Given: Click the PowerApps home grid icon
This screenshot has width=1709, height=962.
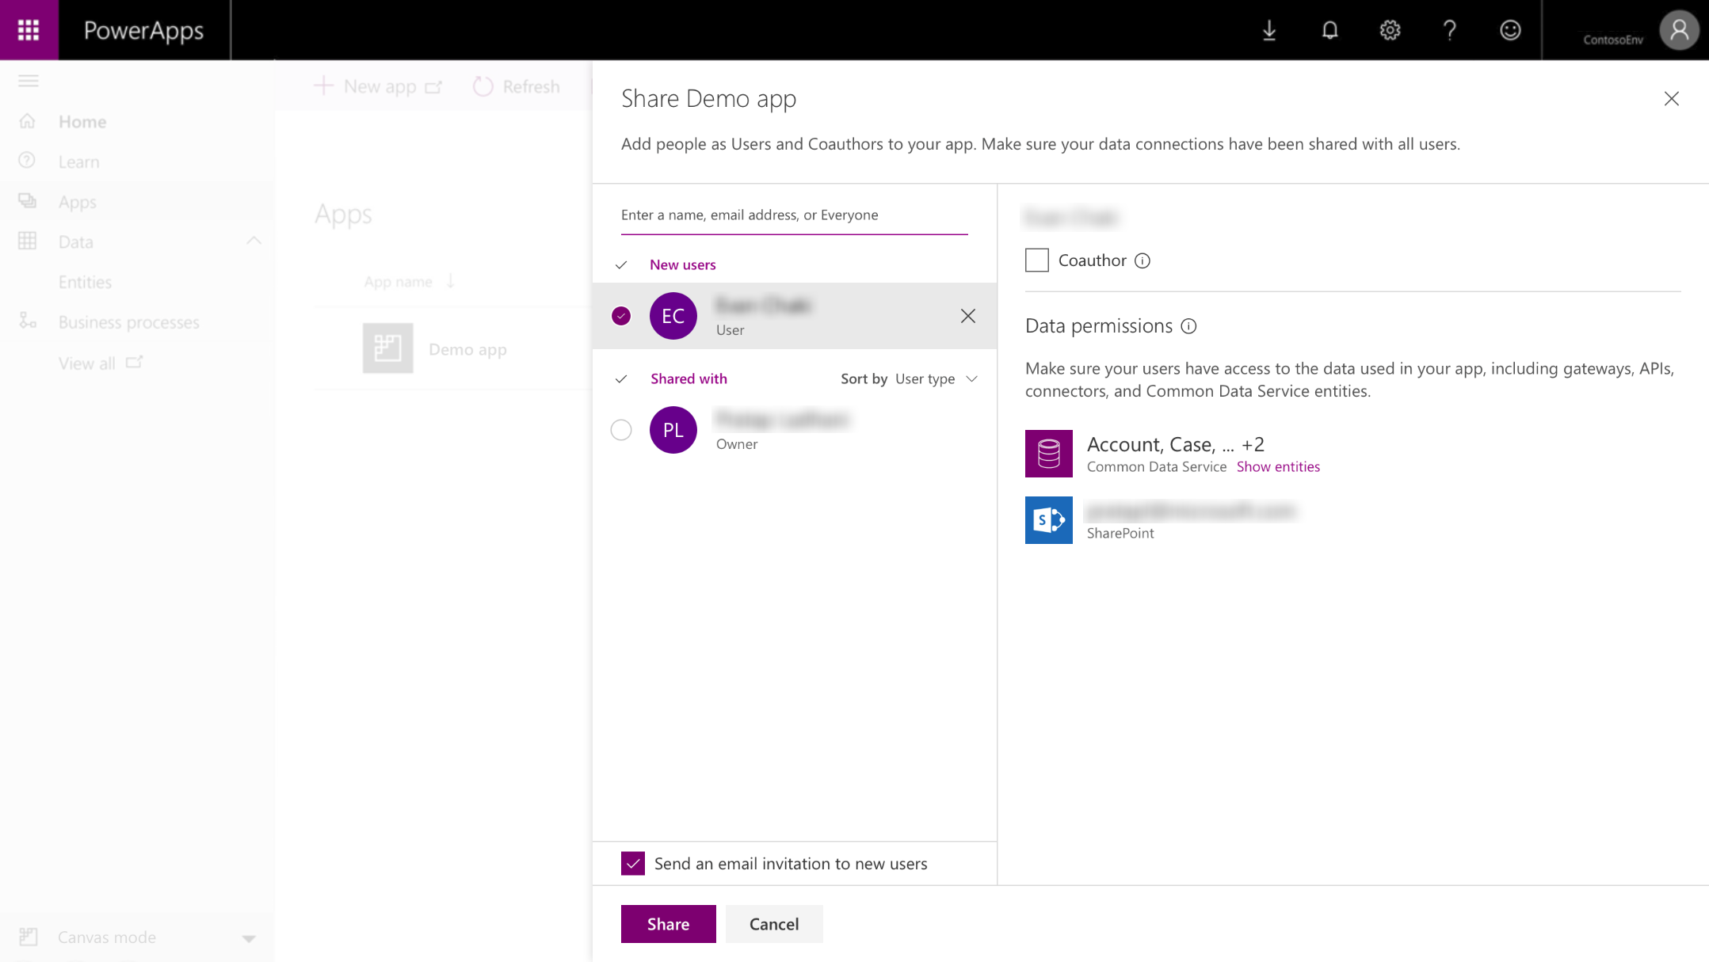Looking at the screenshot, I should [29, 29].
